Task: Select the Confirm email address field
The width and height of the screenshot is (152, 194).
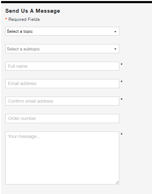Action: pos(62,101)
